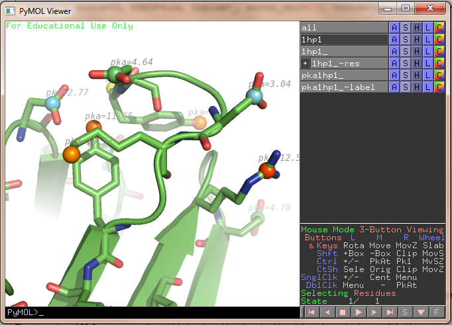Open the Show menu for pka1hp1_
The height and width of the screenshot is (325, 452).
(x=405, y=75)
